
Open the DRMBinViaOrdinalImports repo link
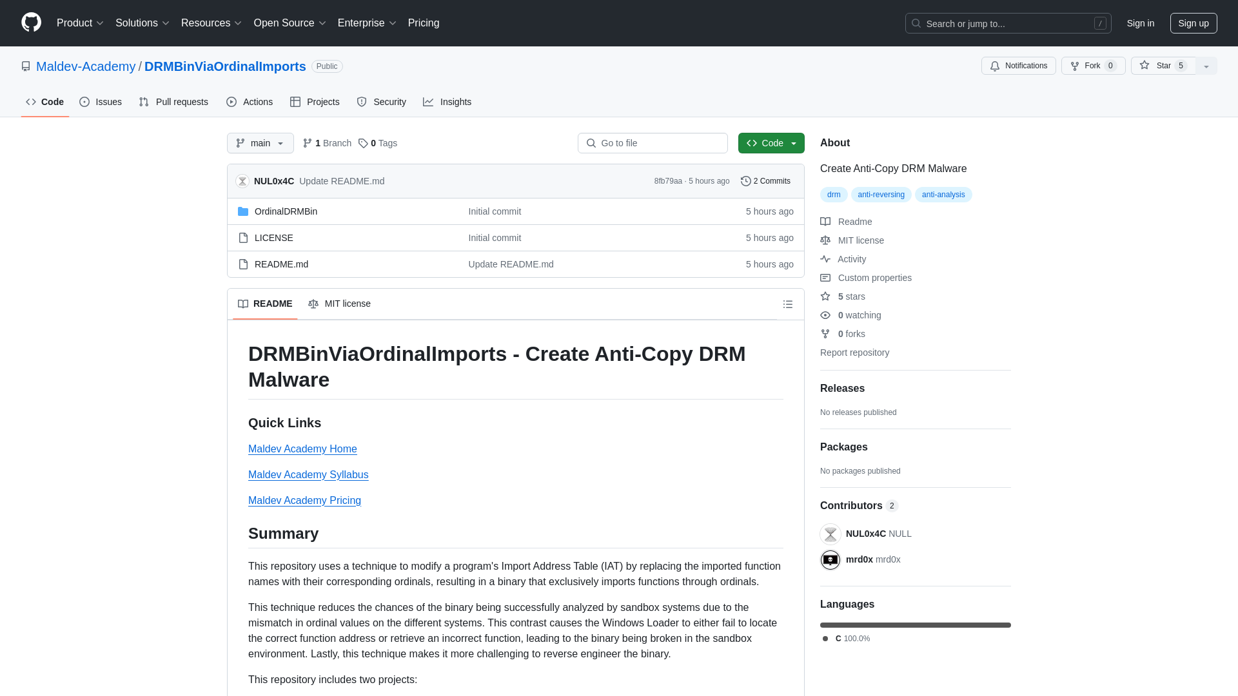(225, 66)
